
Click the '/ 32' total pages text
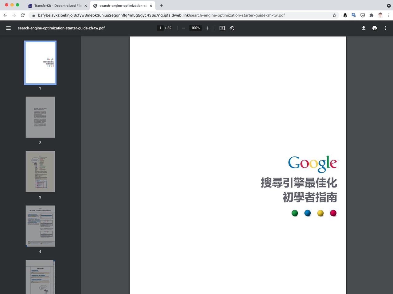click(168, 28)
